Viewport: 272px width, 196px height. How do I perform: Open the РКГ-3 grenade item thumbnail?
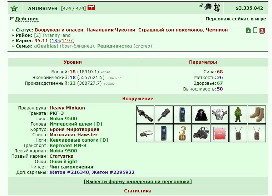coord(164,114)
